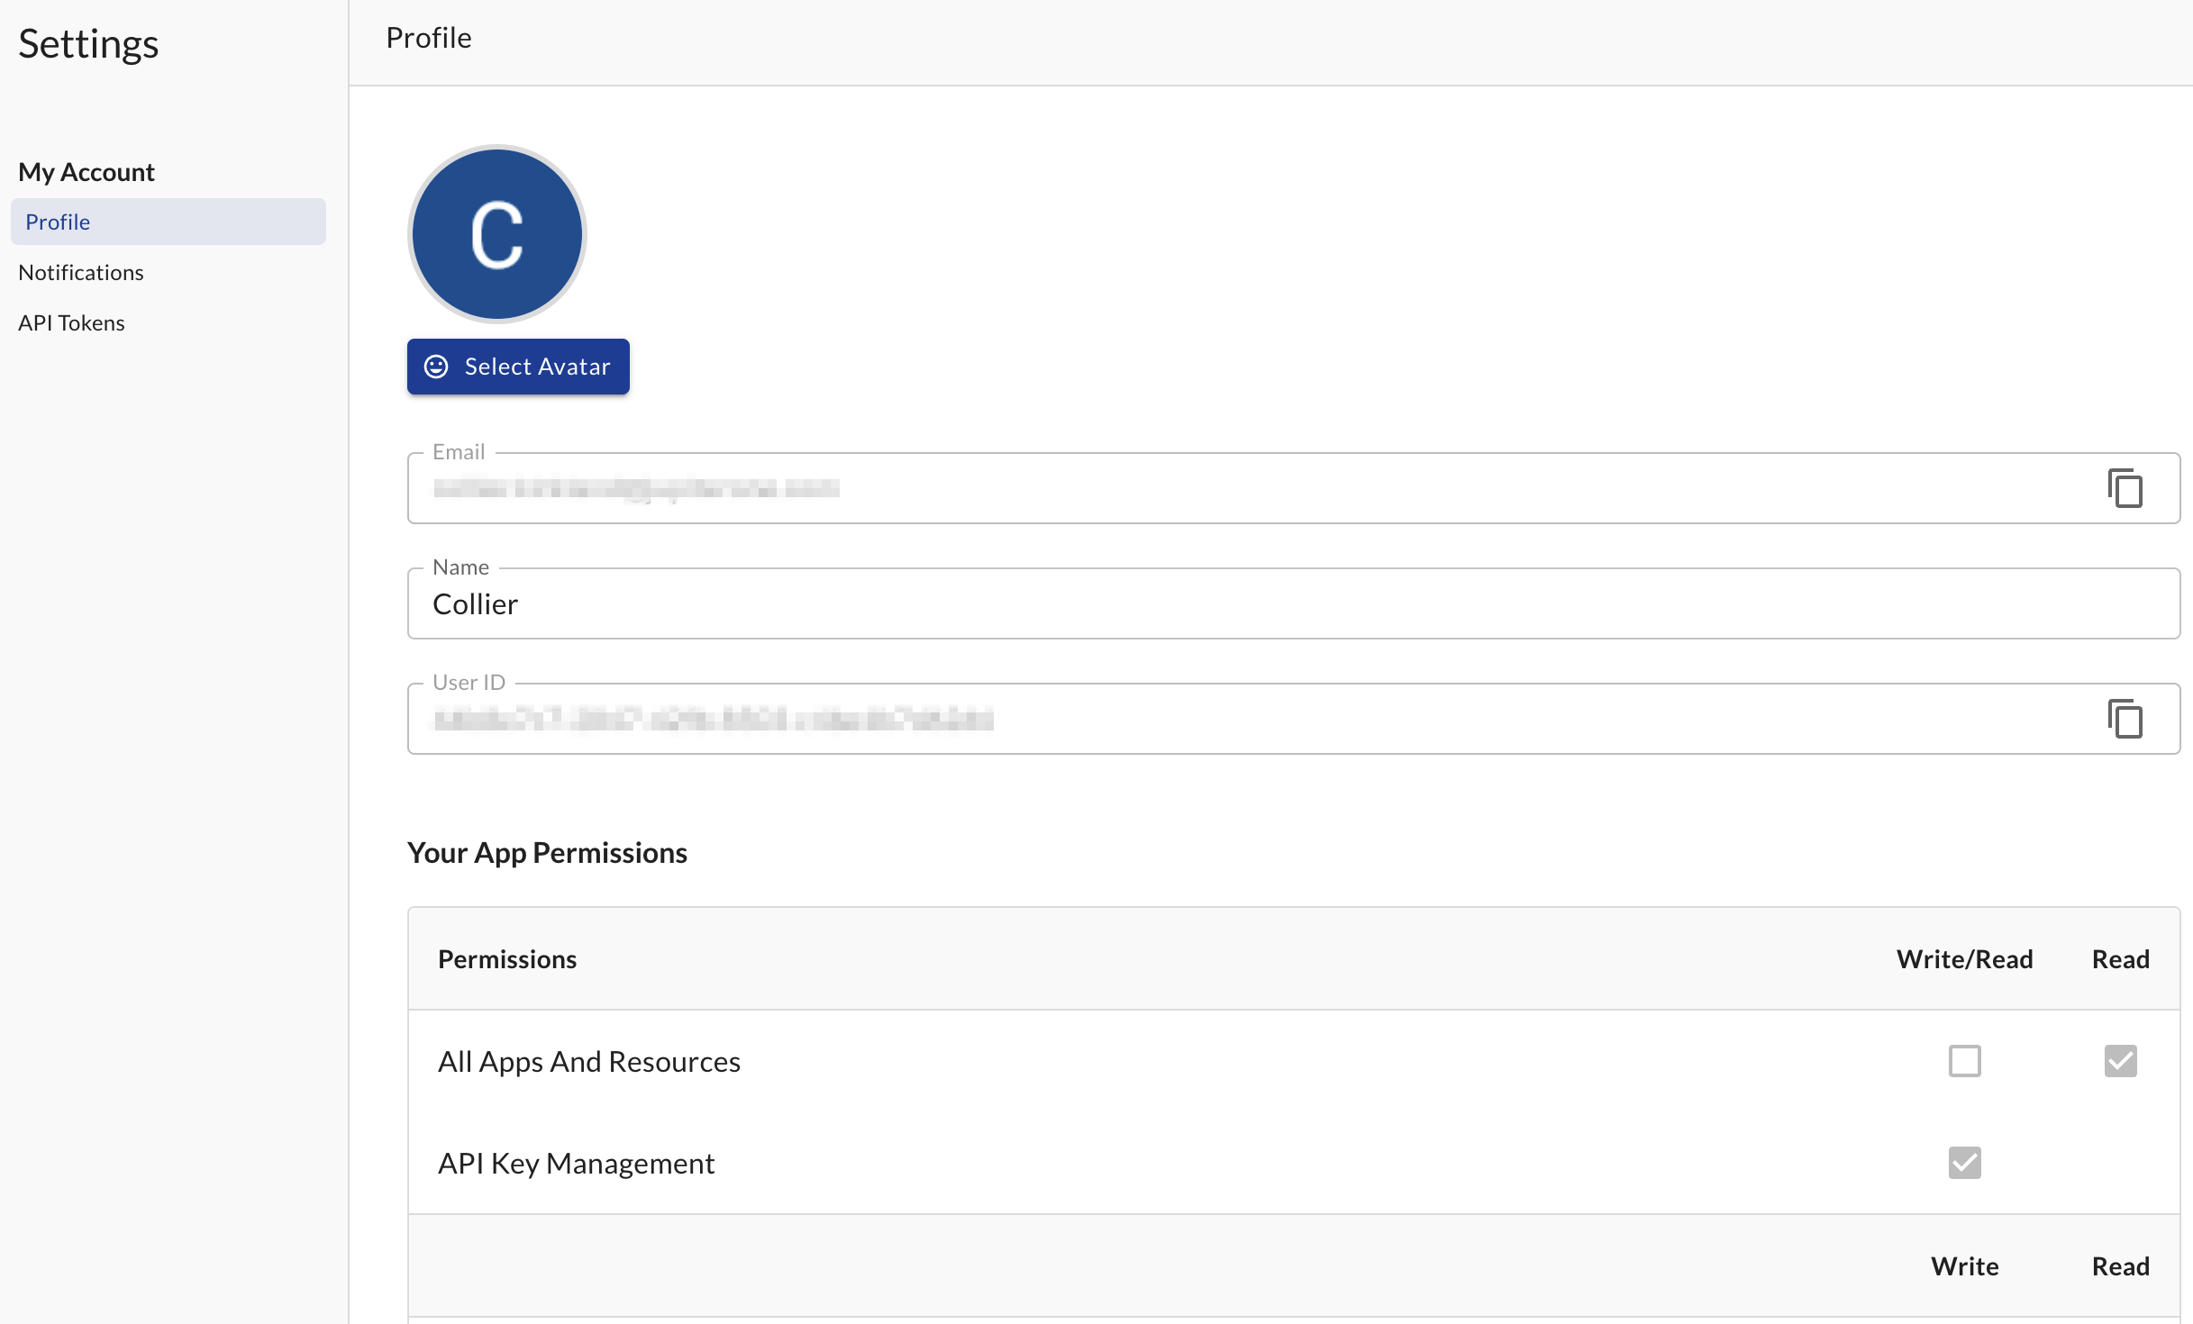This screenshot has width=2193, height=1324.
Task: Toggle Read checkbox for All Apps And Resources
Action: pos(2119,1061)
